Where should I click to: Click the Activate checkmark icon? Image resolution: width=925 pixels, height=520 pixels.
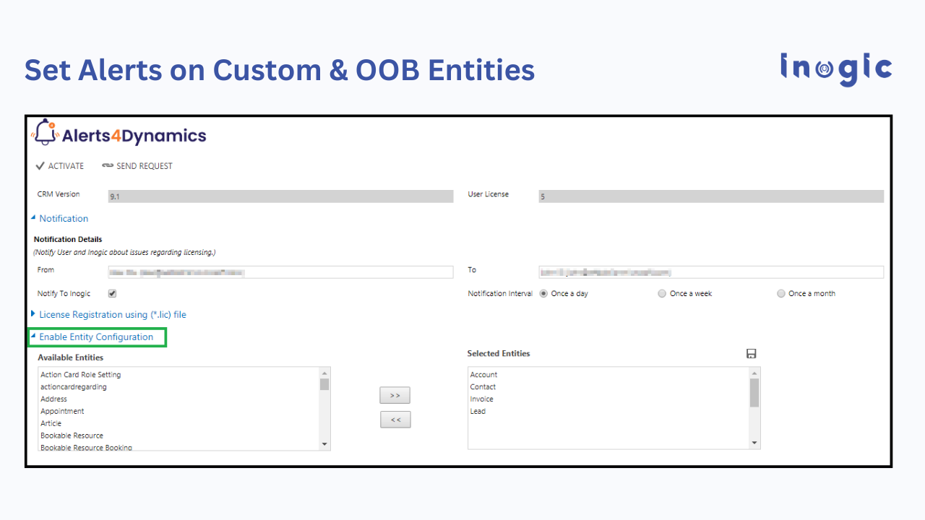(x=40, y=166)
